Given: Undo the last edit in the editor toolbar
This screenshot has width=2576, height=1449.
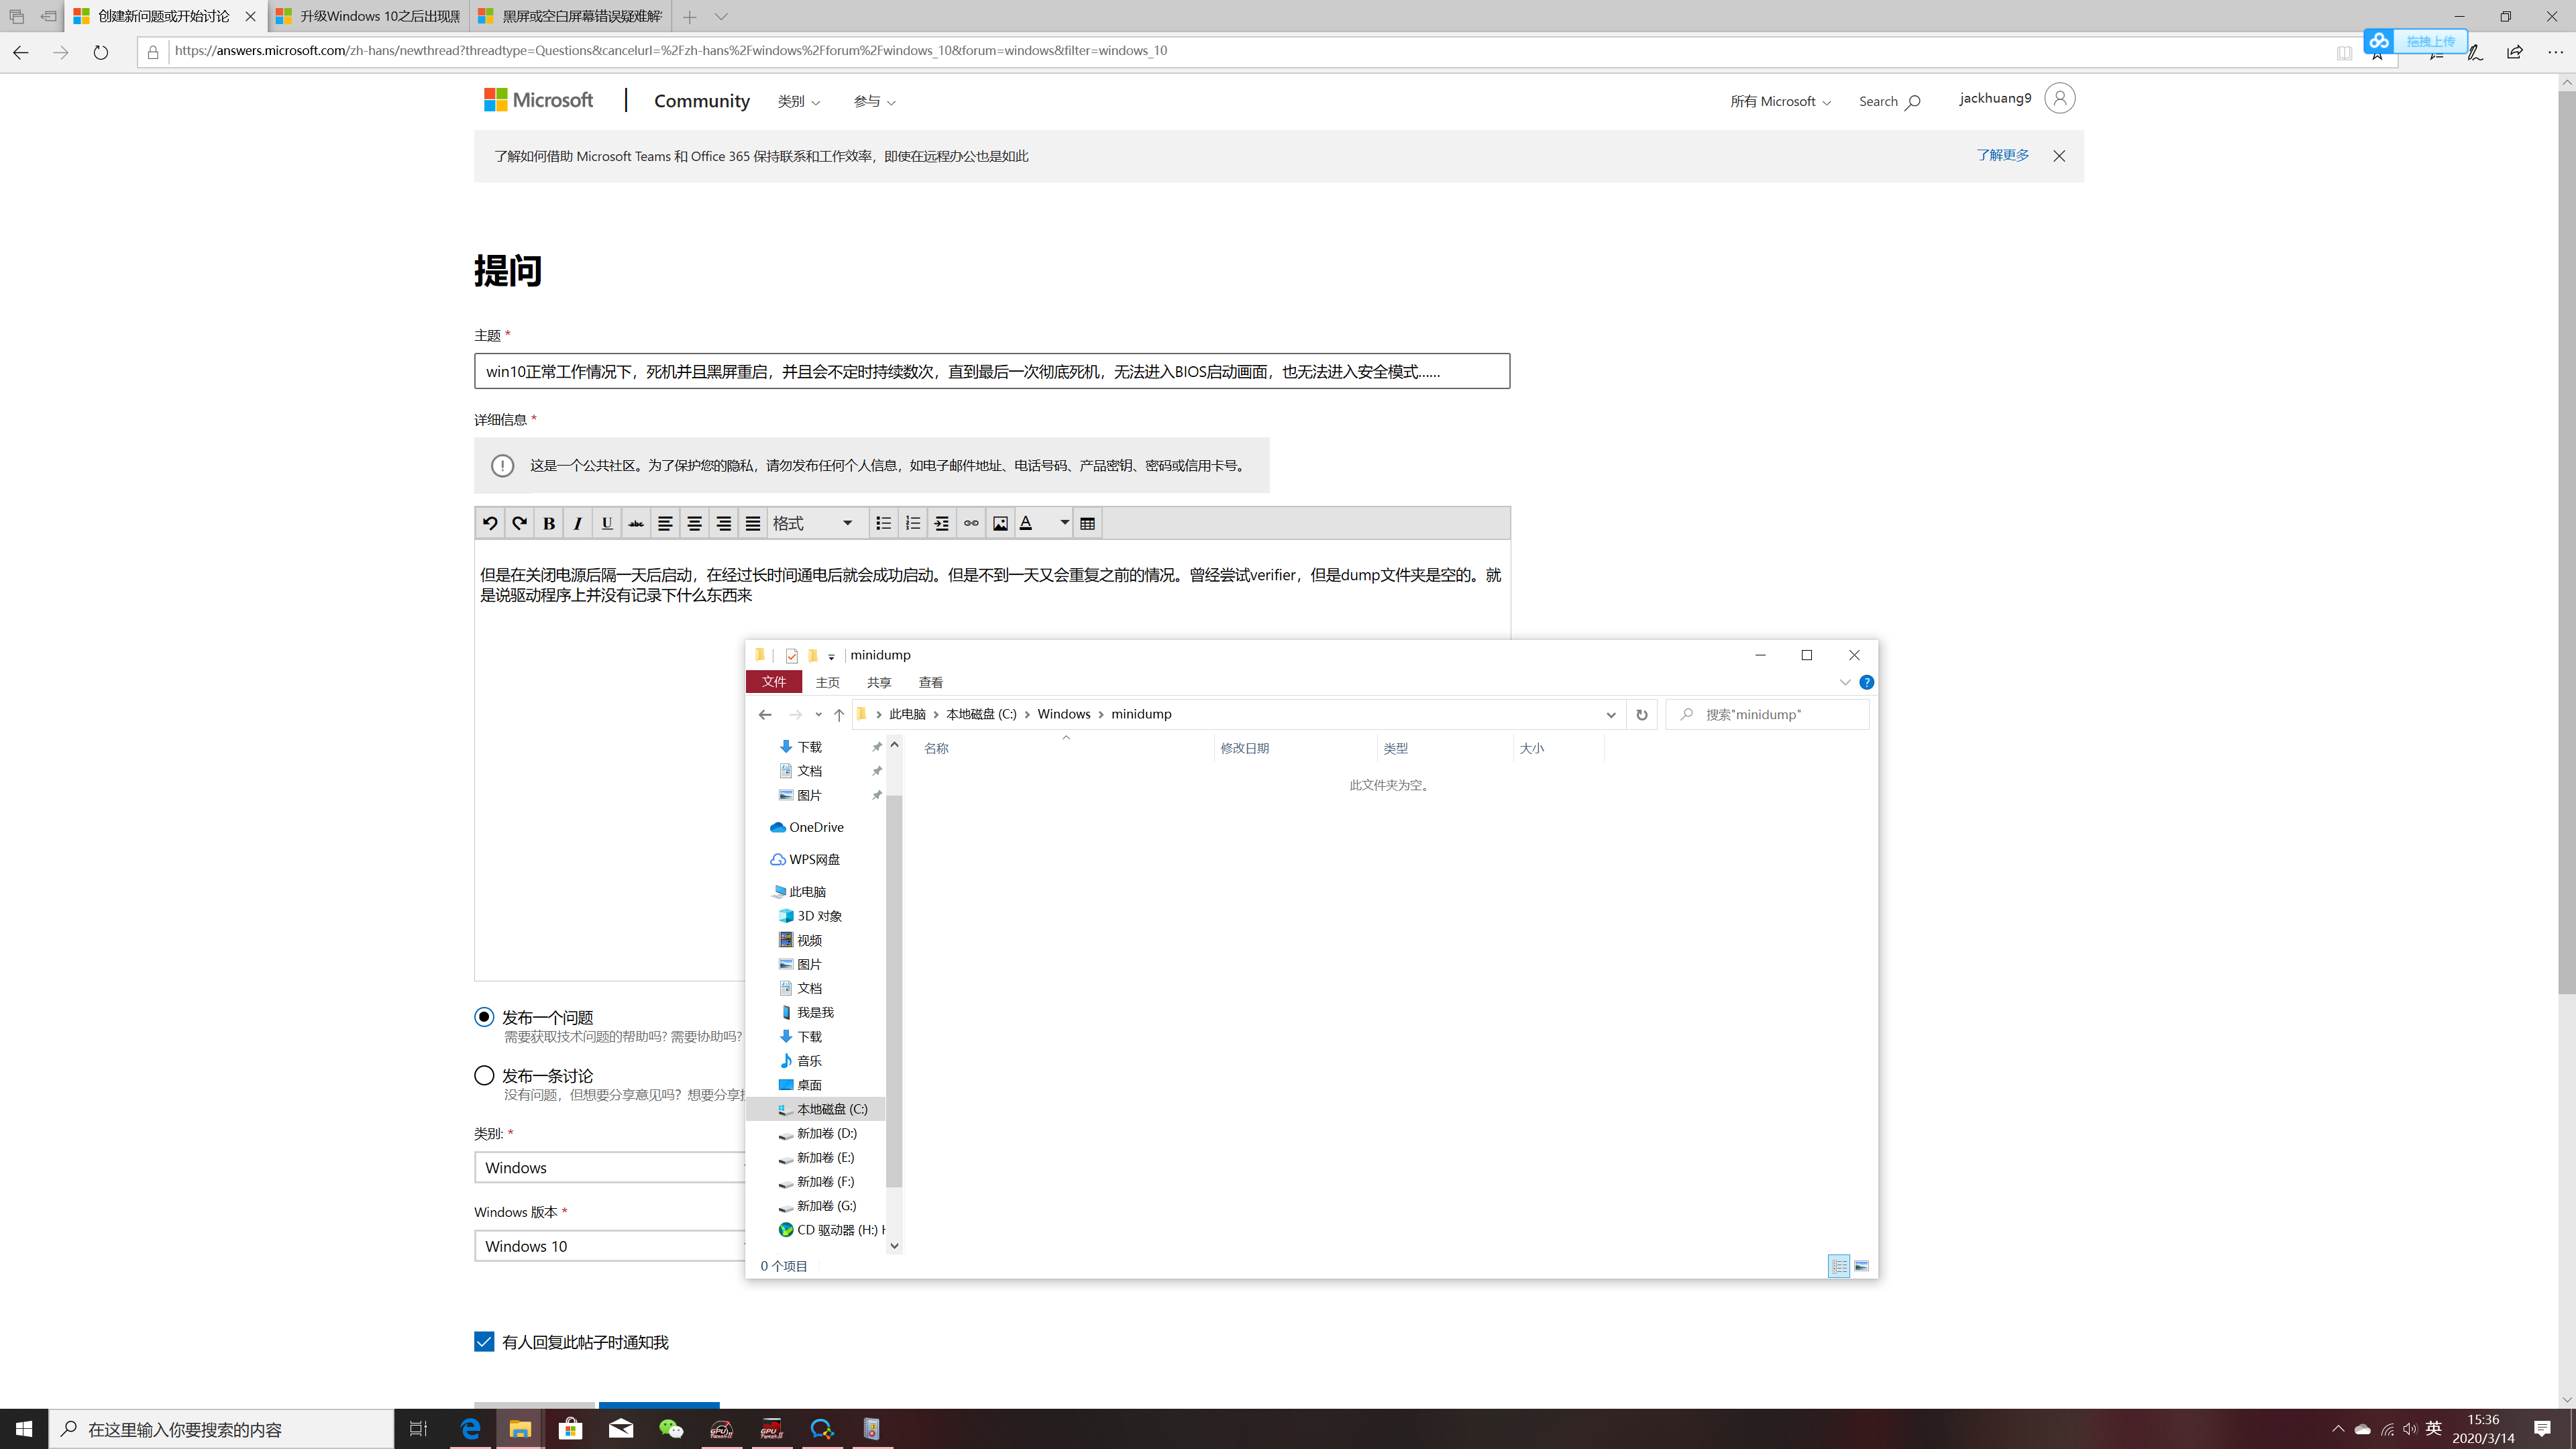Looking at the screenshot, I should coord(489,523).
